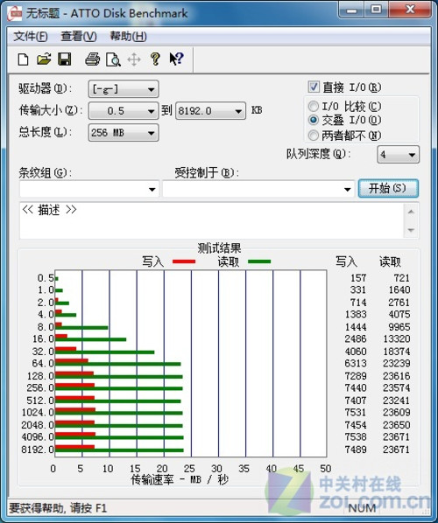The image size is (438, 523).
Task: Open a saved benchmark file icon
Action: [x=44, y=59]
